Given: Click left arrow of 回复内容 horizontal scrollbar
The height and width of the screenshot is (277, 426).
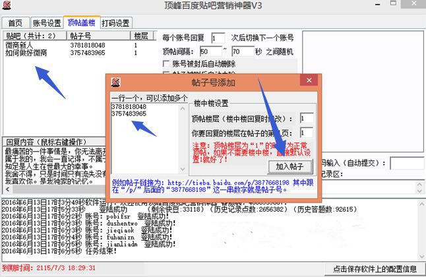Looking at the screenshot, I should pos(7,189).
